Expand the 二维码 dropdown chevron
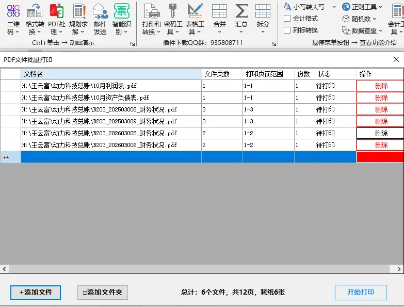The height and width of the screenshot is (307, 404). coord(17,31)
